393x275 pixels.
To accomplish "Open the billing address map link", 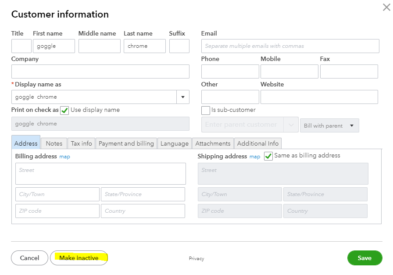I will [64, 157].
